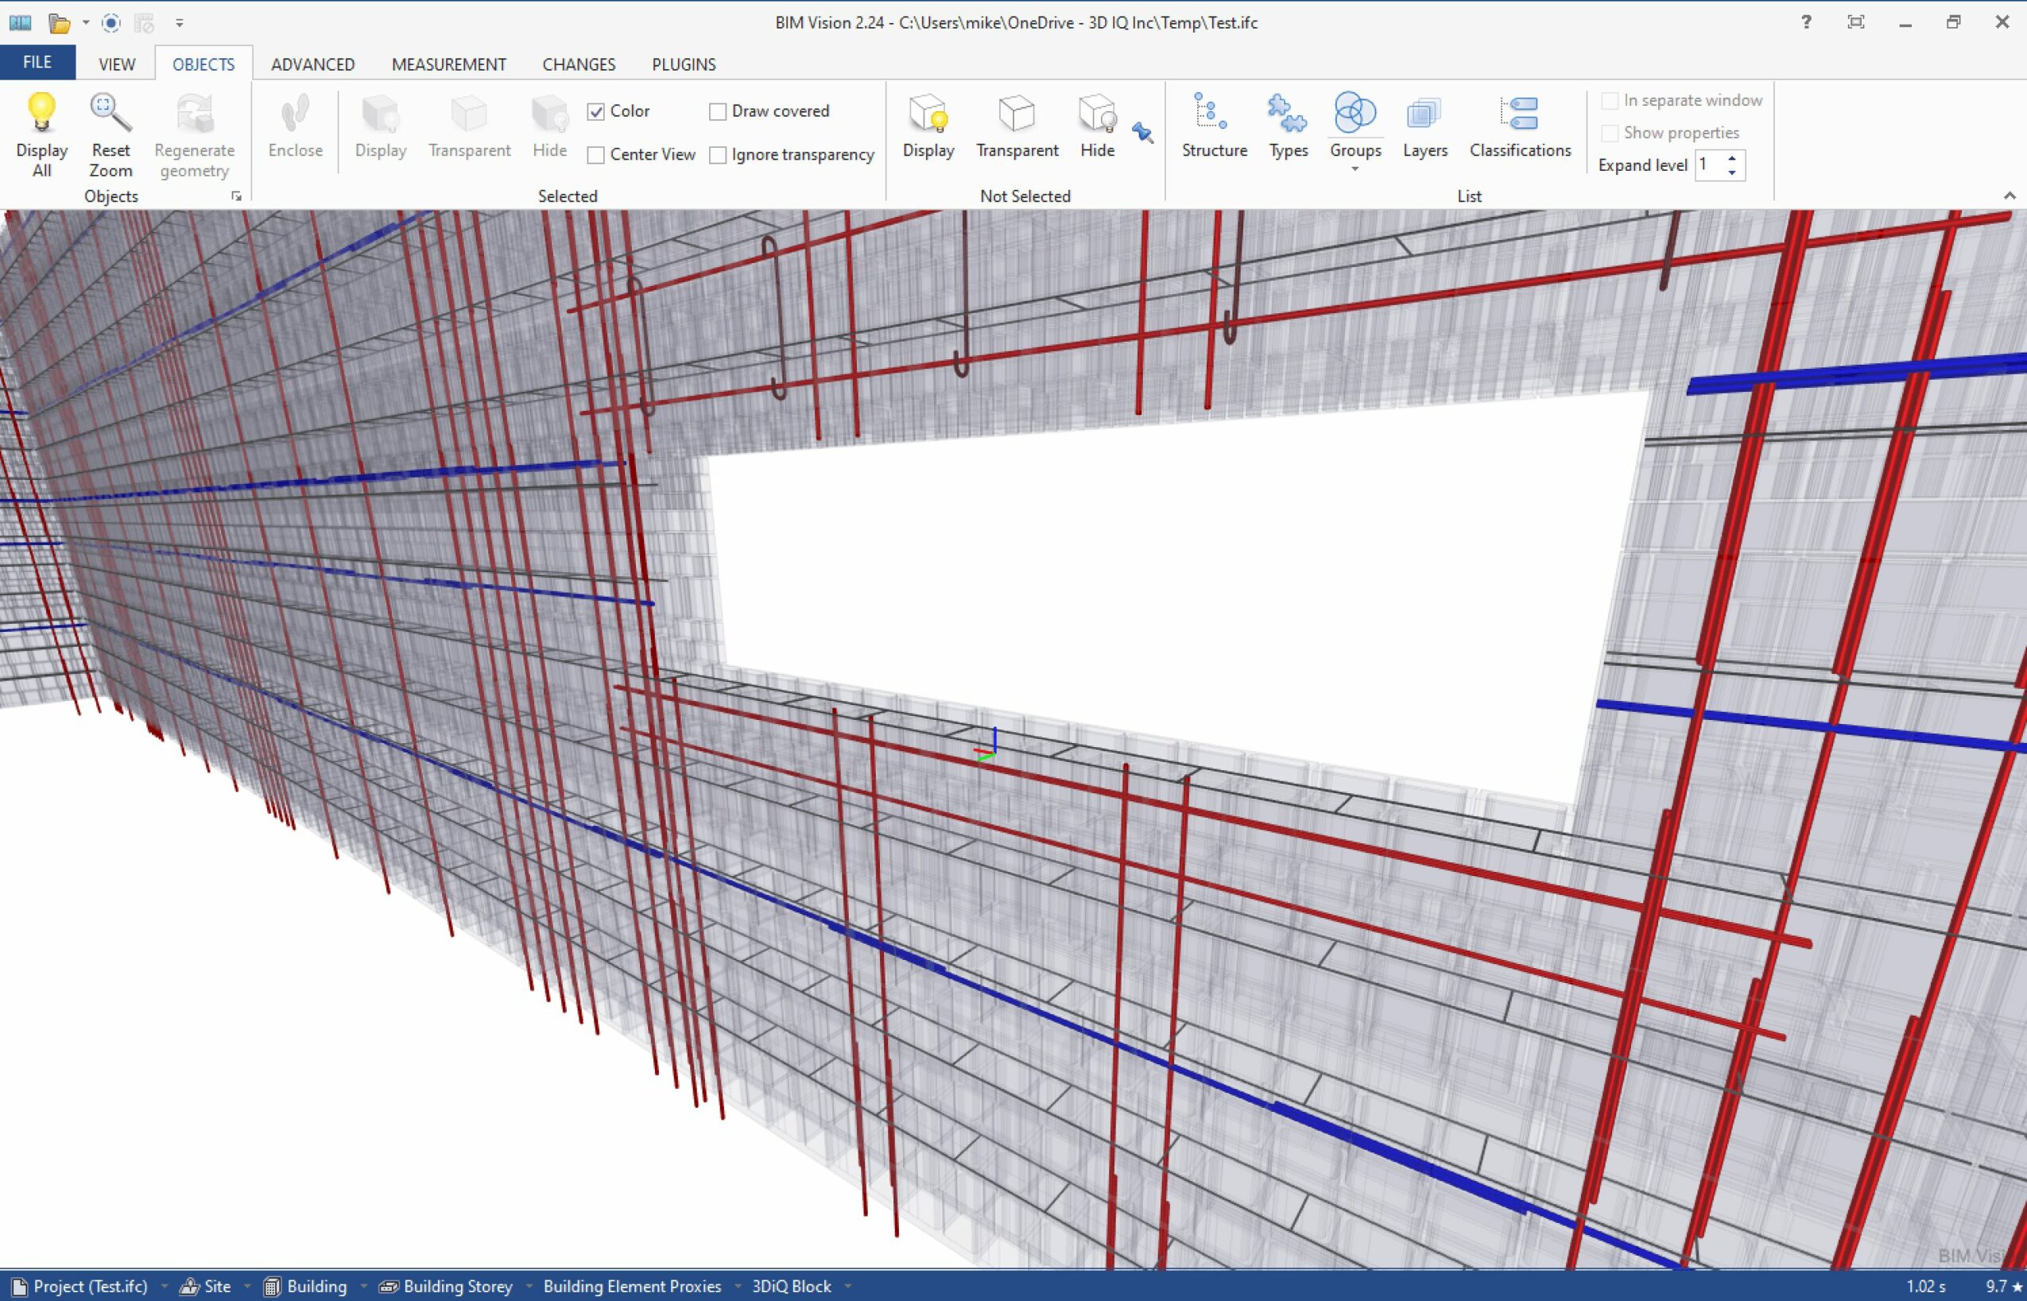Image resolution: width=2027 pixels, height=1301 pixels.
Task: Collapse the ribbon with the chevron
Action: pos(2010,196)
